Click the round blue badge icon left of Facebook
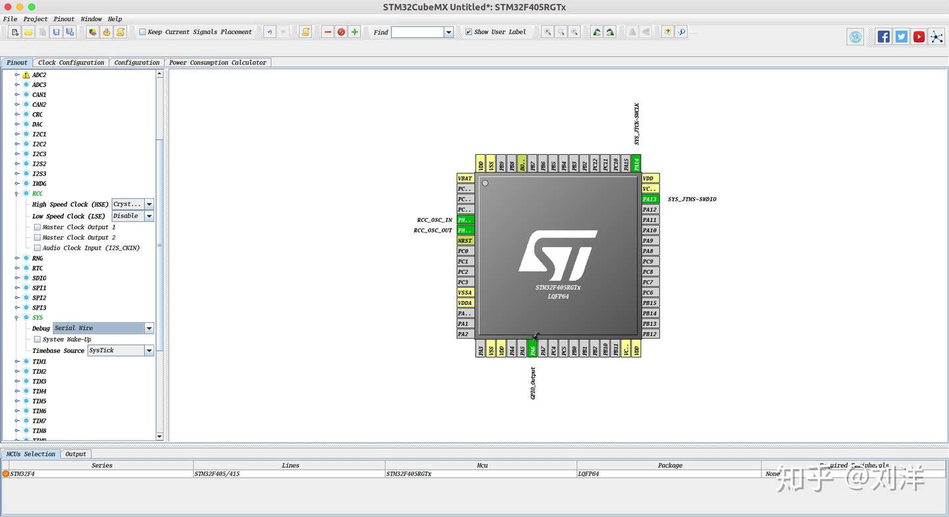Screen dimensions: 949x517 pos(855,37)
